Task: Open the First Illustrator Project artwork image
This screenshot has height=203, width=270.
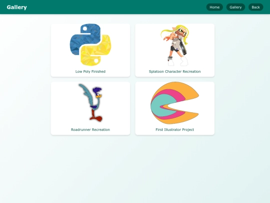Action: [x=175, y=103]
